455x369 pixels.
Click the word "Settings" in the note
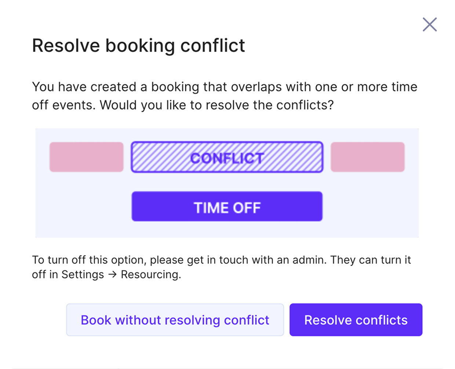click(x=83, y=275)
